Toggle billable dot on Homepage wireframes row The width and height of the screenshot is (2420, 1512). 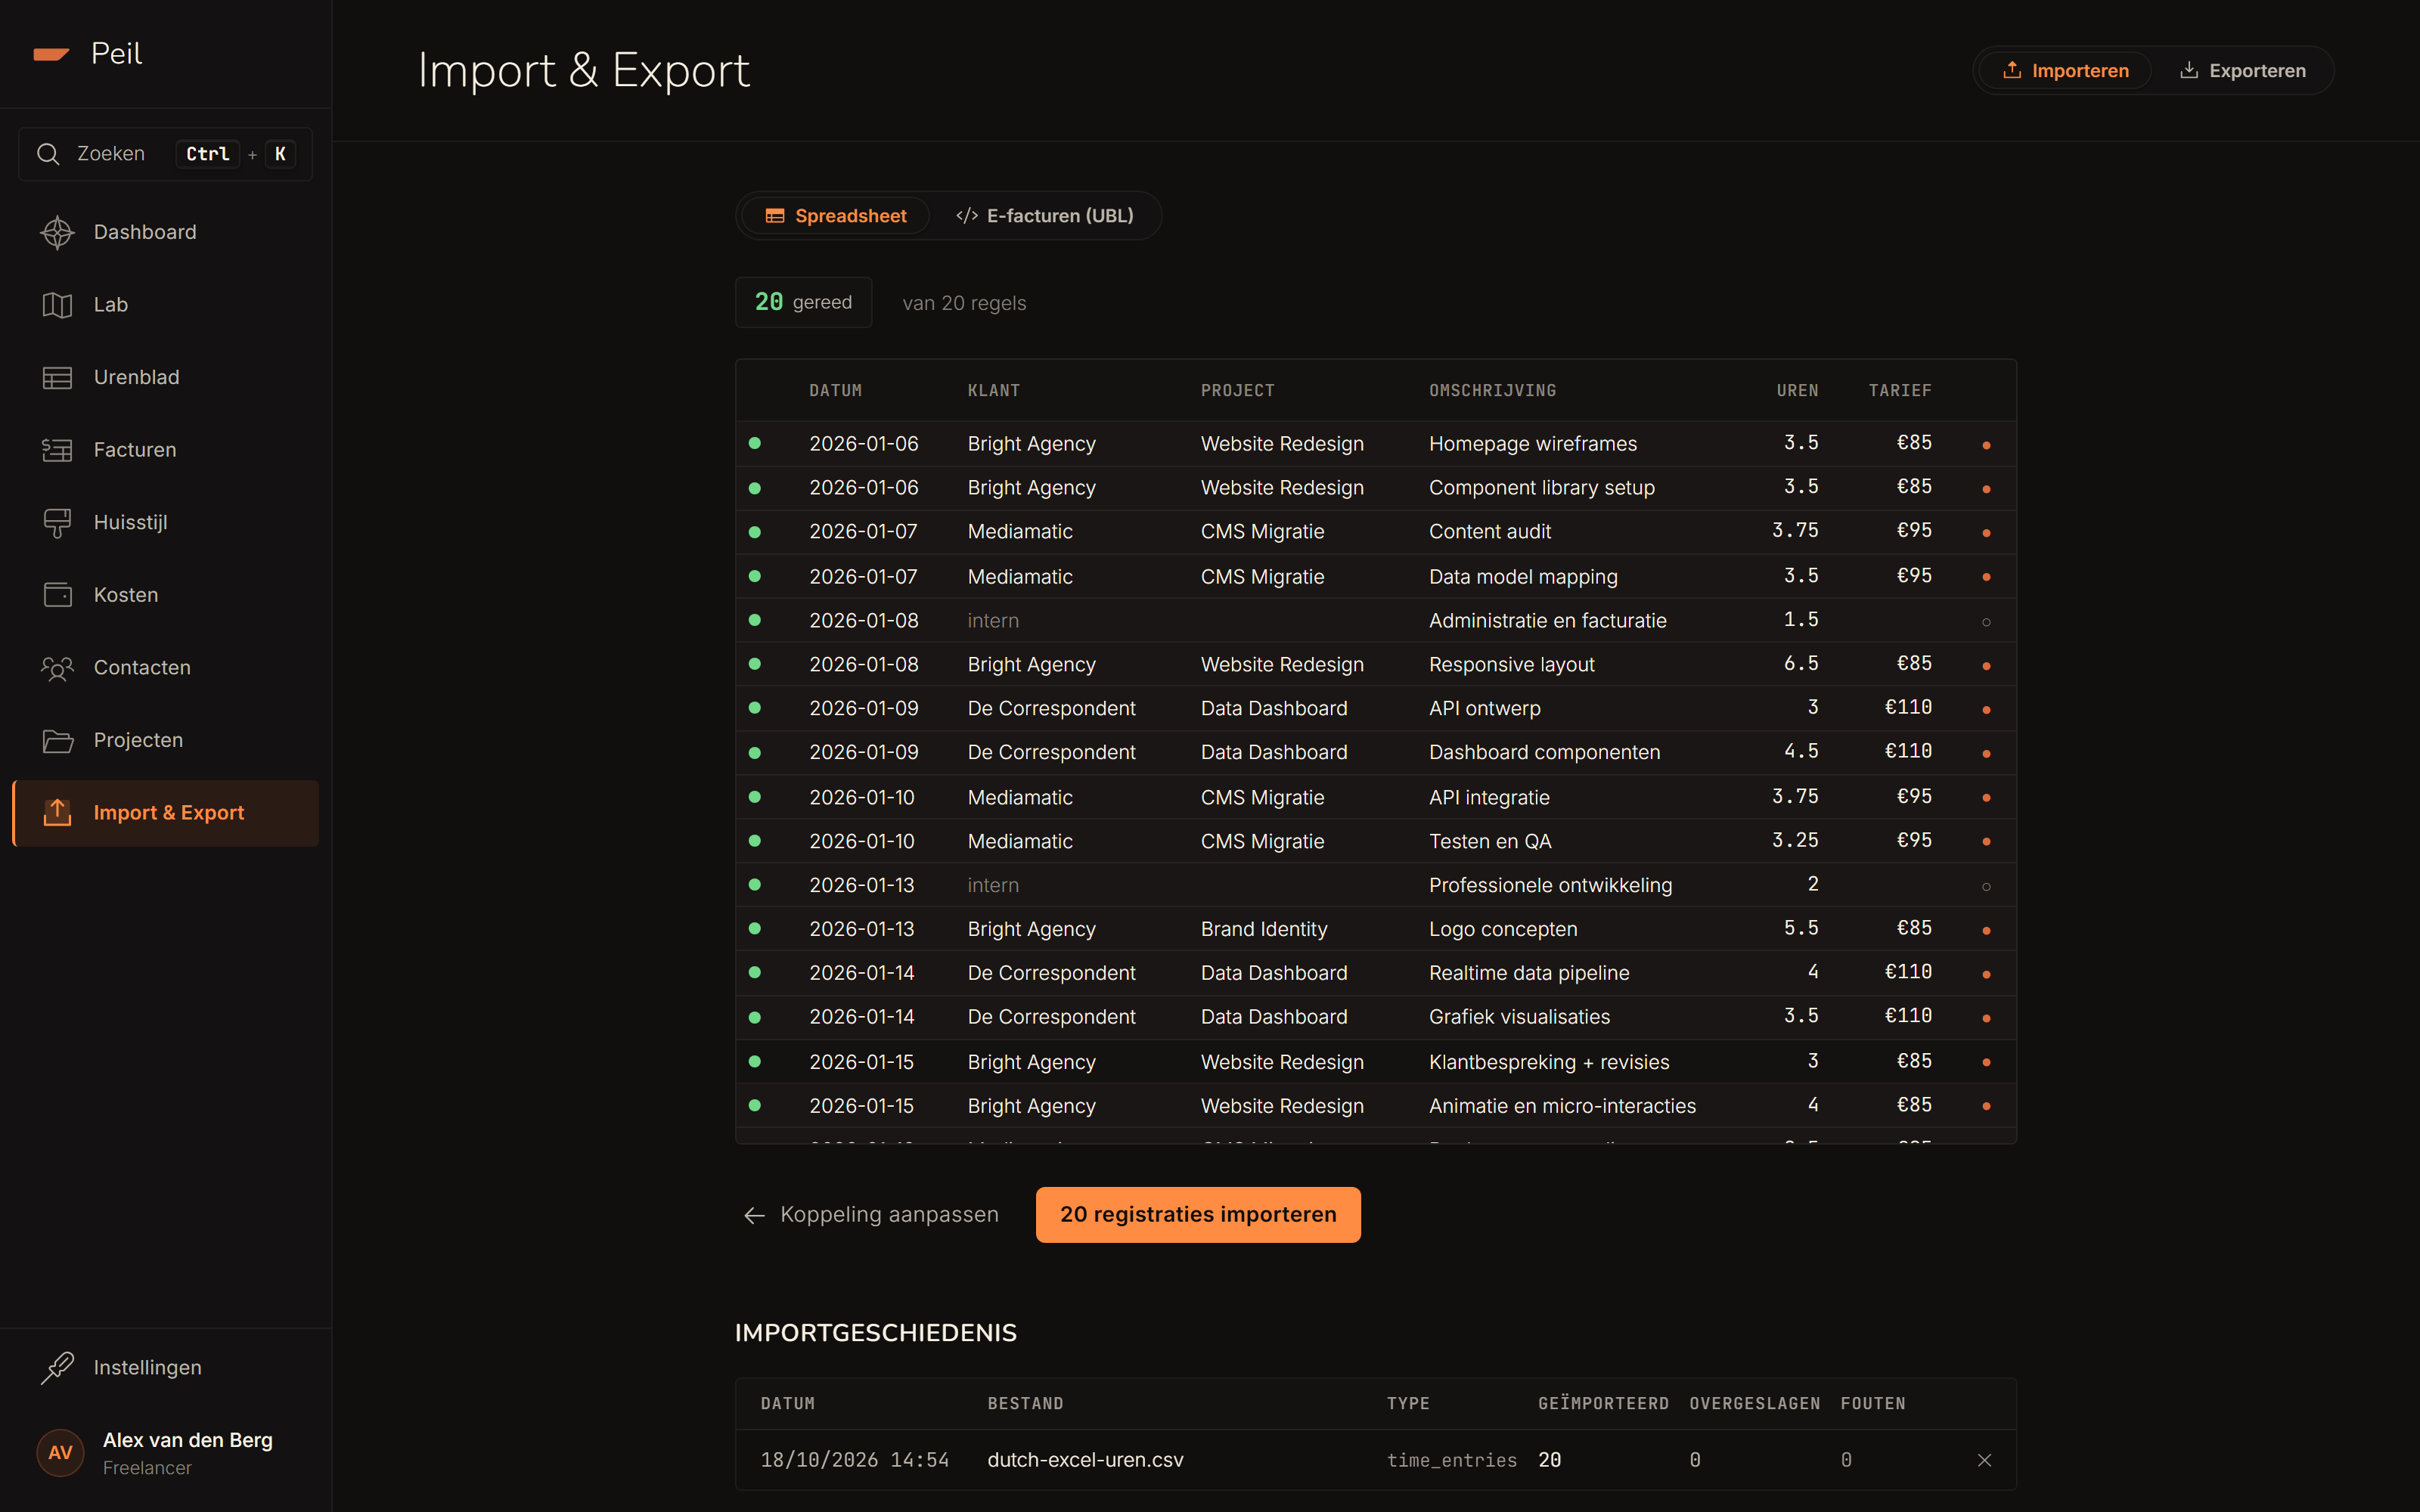(x=1986, y=445)
